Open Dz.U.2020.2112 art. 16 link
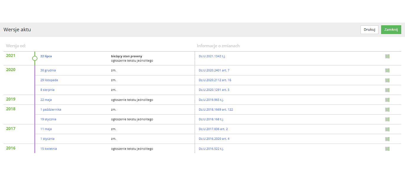 pos(215,80)
